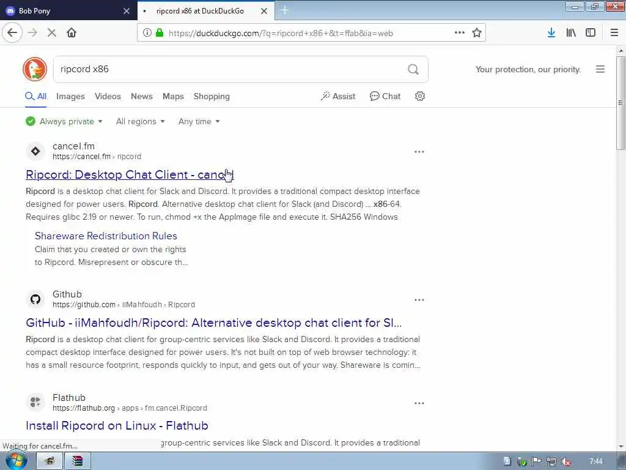Click the https://cancel.fm ripcord URL
Image resolution: width=626 pixels, height=470 pixels.
pos(97,156)
